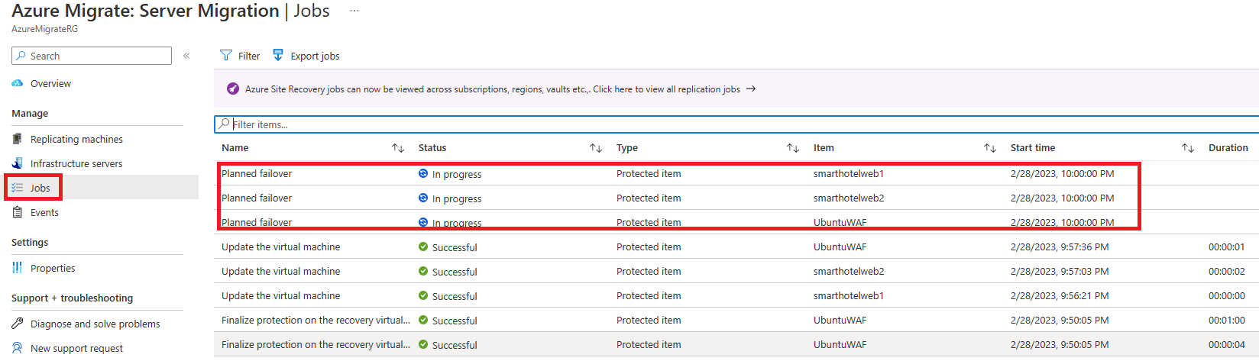Viewport: 1259px width, 361px height.
Task: Sort jobs by Status column arrows
Action: [x=596, y=148]
